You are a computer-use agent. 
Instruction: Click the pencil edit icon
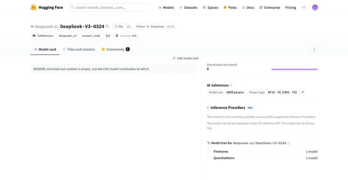[x=174, y=58]
